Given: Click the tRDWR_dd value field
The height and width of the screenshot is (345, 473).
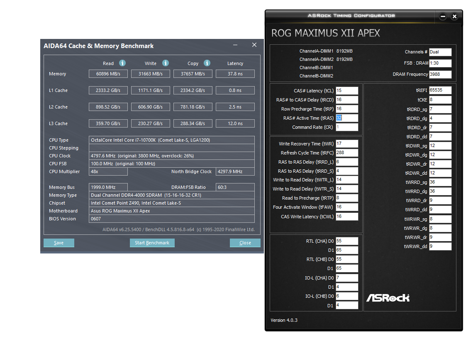Looking at the screenshot, I should (440, 173).
